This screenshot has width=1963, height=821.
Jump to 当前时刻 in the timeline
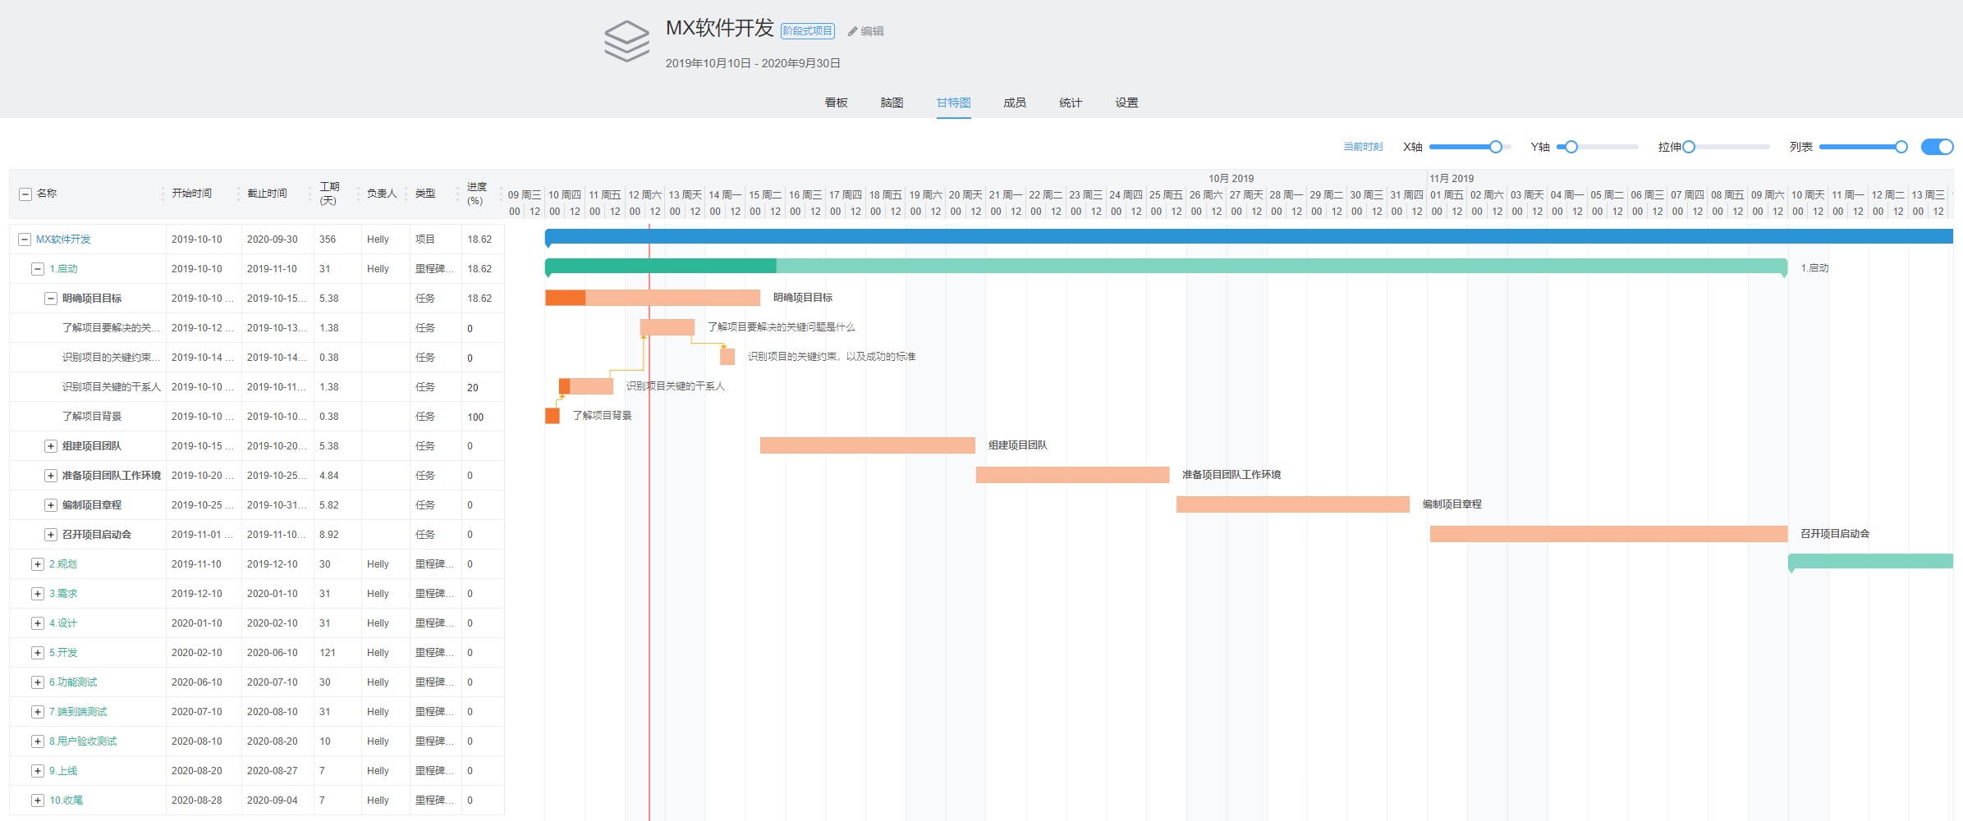coord(1362,147)
